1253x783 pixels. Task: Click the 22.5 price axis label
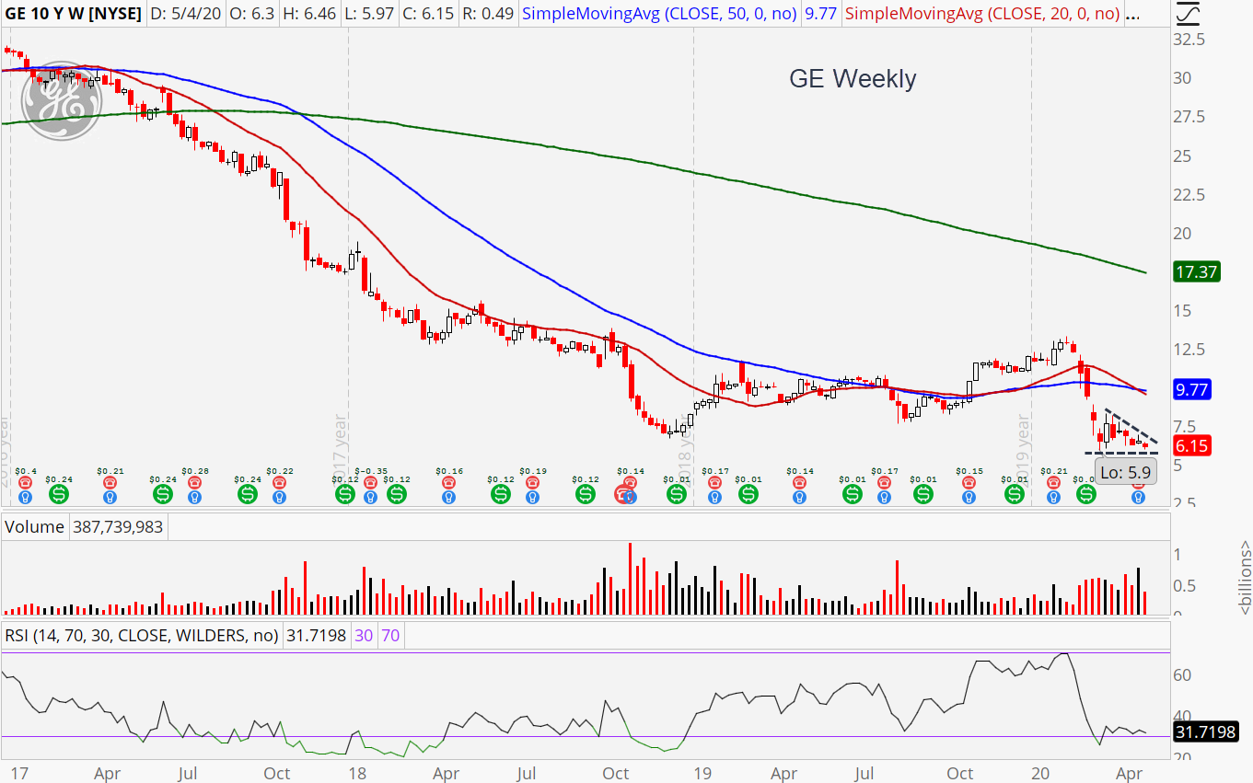tap(1190, 194)
